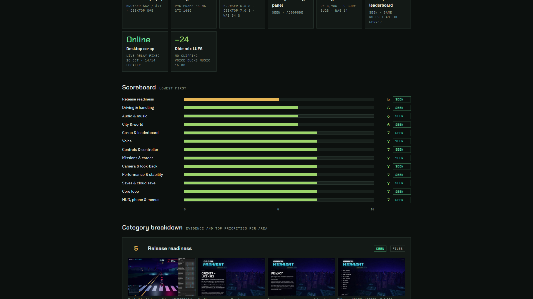Click SEEN button for Controls & controller row

[402, 149]
